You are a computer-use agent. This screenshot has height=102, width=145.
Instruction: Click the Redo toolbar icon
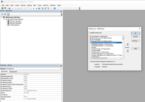point(28,8)
